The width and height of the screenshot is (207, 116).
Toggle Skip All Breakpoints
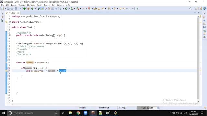[20, 9]
